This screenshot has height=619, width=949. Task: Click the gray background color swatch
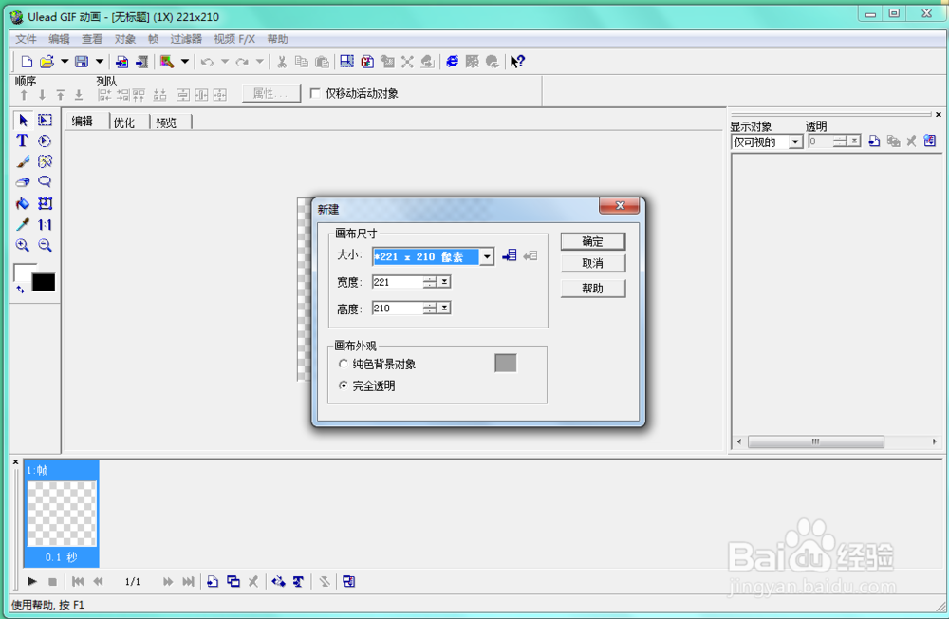coord(506,364)
